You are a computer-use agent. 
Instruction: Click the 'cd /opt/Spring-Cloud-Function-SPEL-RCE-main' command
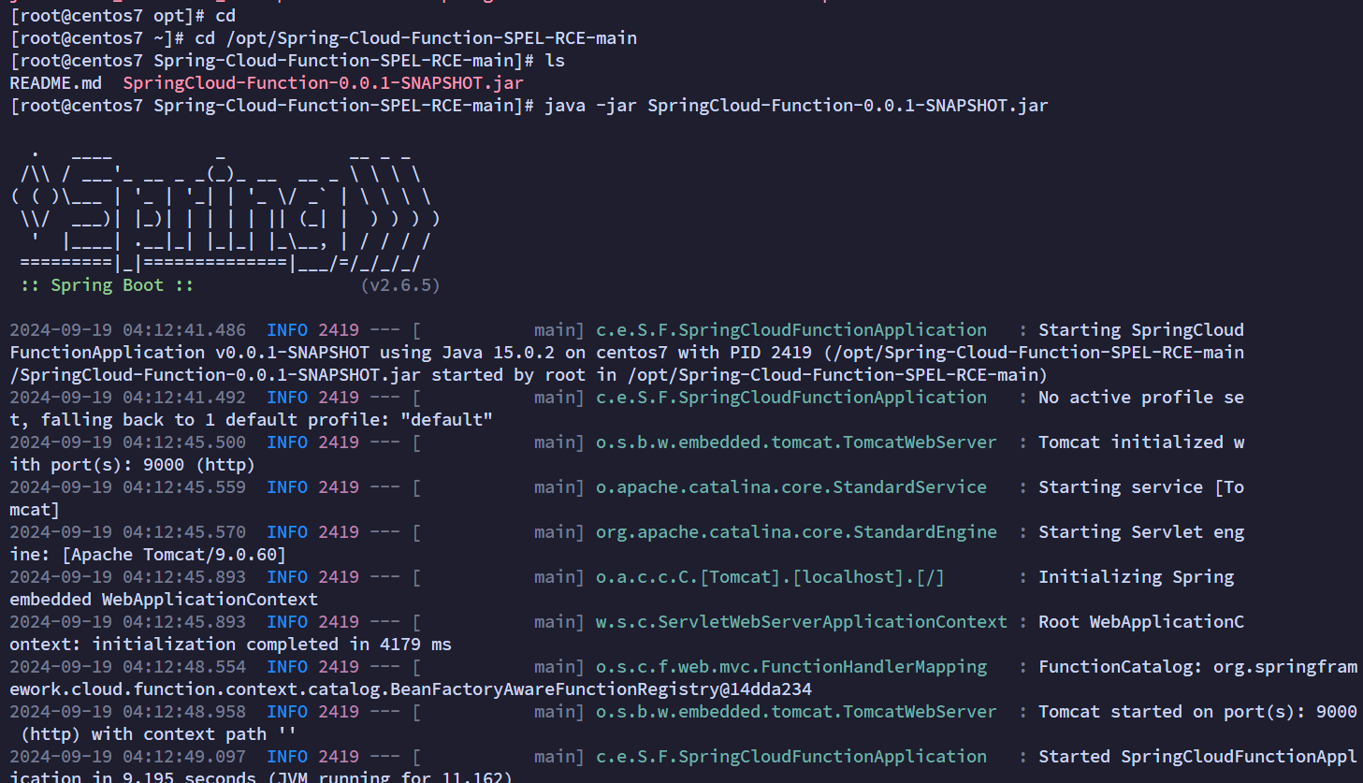[x=415, y=37]
